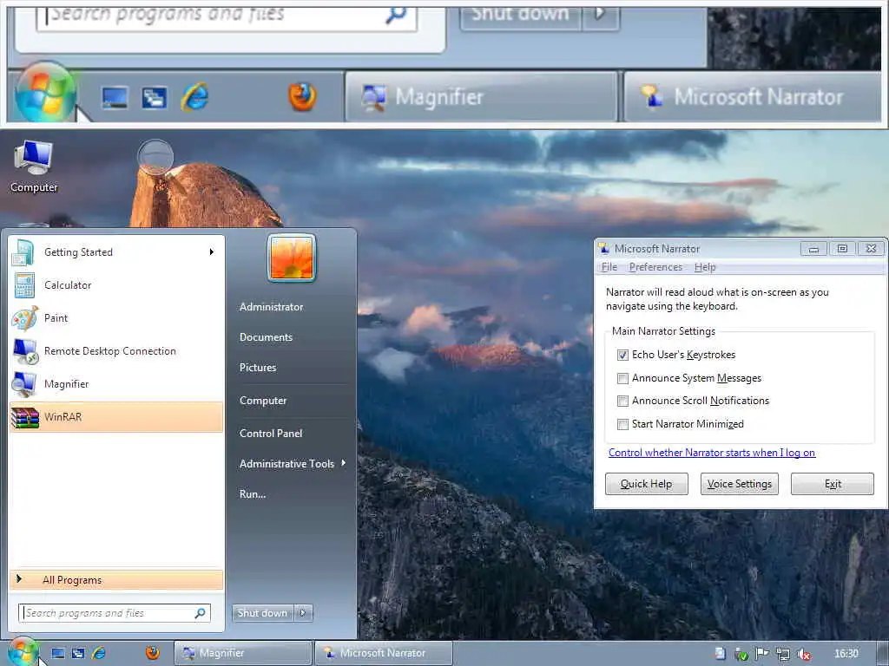Minimize the Microsoft Narrator window

[x=813, y=249]
